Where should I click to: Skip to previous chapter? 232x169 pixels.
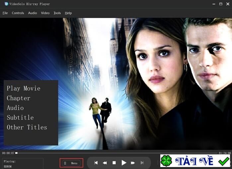[96, 163]
